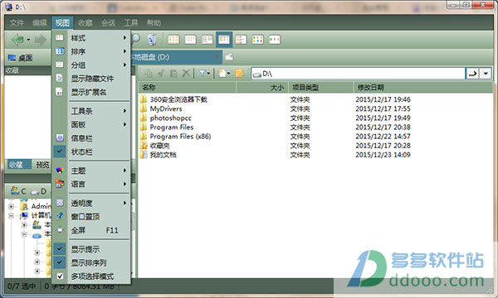Select 显示隐藏文件 from the menu
Screen dimensions: 498x298
point(92,79)
